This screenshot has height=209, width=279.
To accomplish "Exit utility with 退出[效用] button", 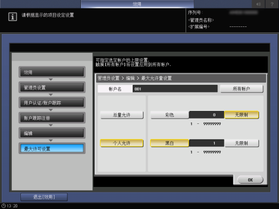I will [44, 197].
